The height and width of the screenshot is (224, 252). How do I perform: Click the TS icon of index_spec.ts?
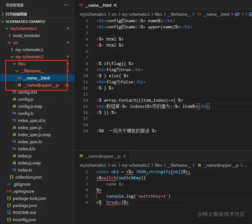(x=14, y=142)
